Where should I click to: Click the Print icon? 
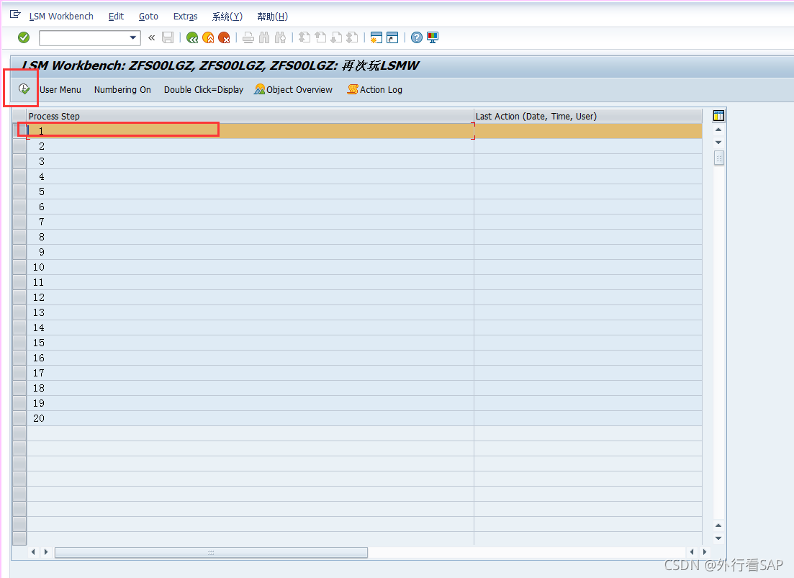[248, 37]
